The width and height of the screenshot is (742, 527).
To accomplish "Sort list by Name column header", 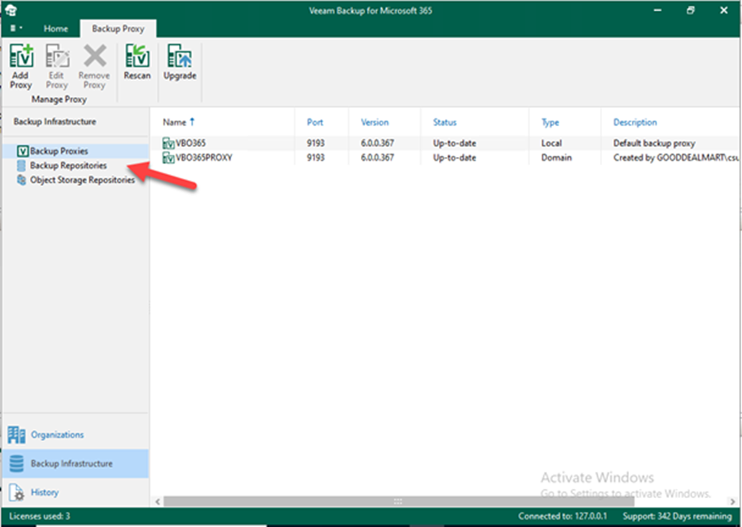I will point(175,122).
